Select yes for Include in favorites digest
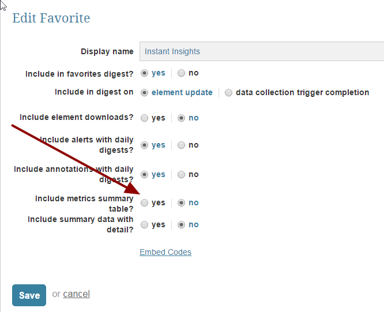384x312 pixels. [x=145, y=73]
